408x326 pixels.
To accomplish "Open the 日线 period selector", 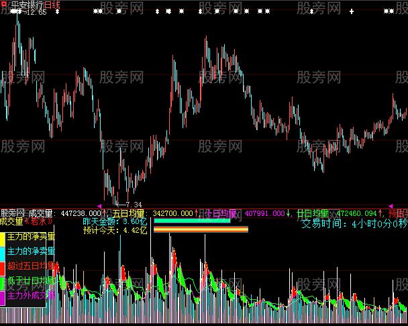I will [52, 4].
